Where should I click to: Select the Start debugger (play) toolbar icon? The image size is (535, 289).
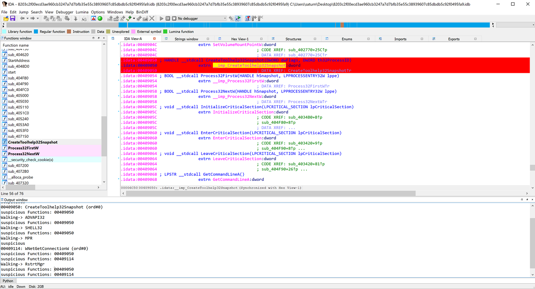(161, 18)
